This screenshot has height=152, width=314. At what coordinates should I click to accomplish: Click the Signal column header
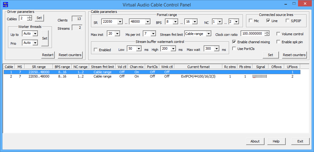260,67
